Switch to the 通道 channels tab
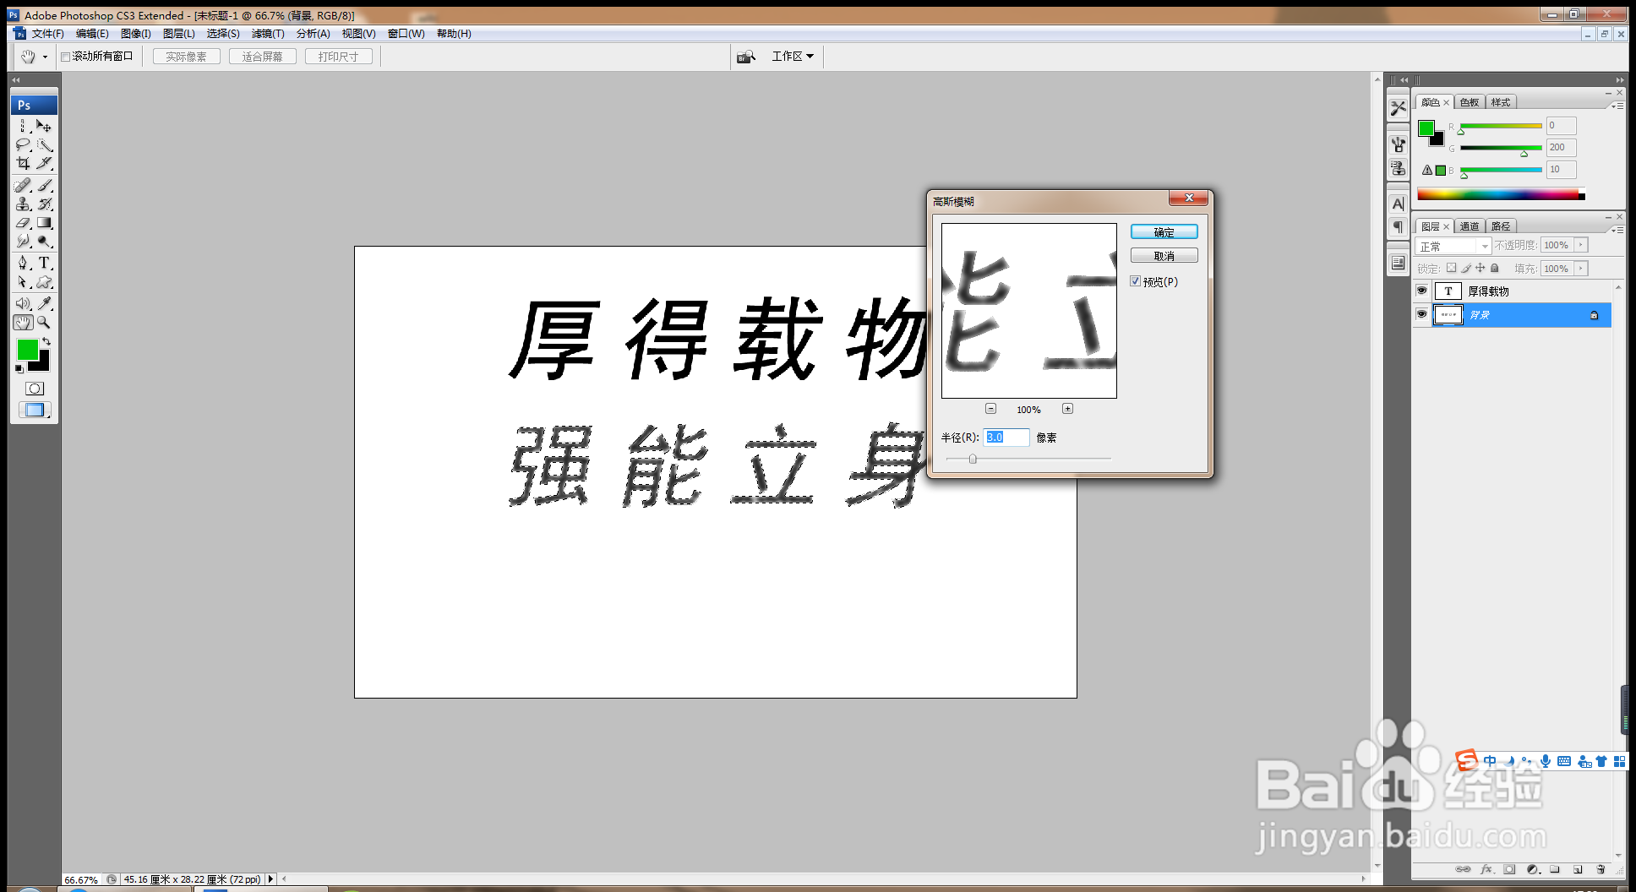The width and height of the screenshot is (1636, 892). [x=1470, y=226]
